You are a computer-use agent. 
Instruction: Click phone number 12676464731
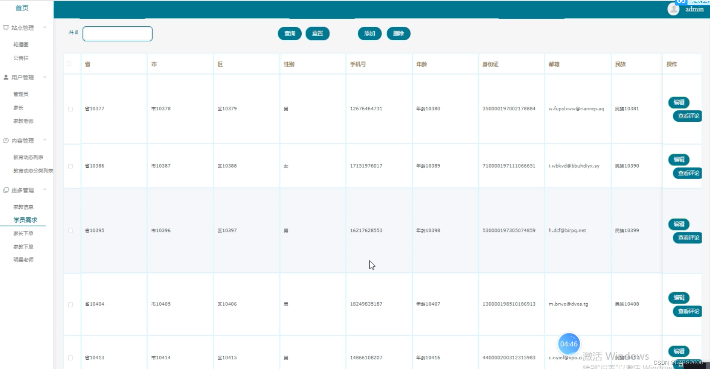coord(366,109)
